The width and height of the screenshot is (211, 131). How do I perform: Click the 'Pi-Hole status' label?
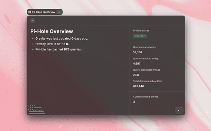pyautogui.click(x=141, y=31)
